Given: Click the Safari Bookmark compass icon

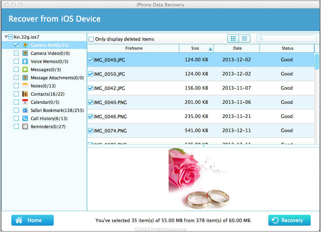Looking at the screenshot, I should pos(25,111).
